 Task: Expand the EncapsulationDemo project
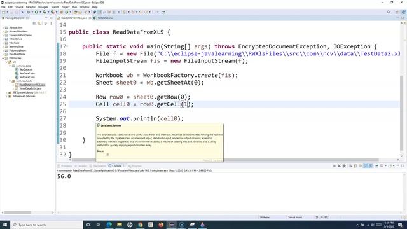(3, 35)
